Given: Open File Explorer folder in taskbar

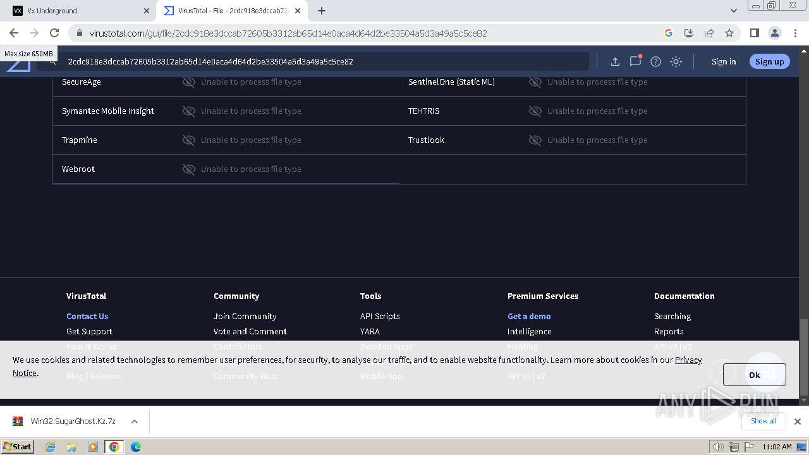Looking at the screenshot, I should click(71, 447).
